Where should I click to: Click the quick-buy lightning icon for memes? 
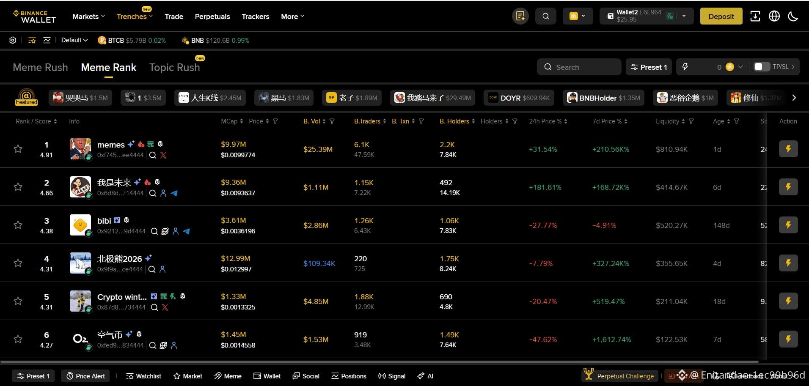(x=788, y=149)
